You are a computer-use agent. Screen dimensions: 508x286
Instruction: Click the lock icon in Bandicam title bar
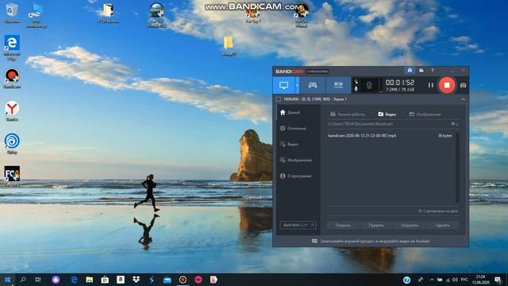click(410, 71)
